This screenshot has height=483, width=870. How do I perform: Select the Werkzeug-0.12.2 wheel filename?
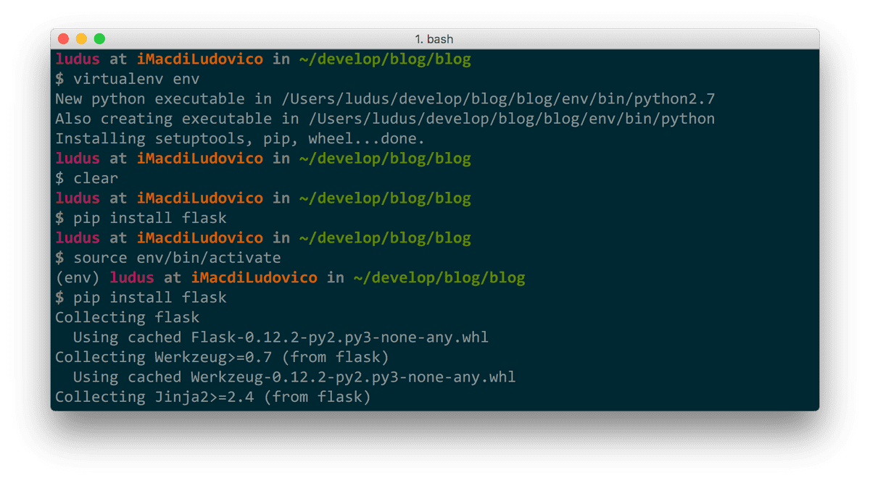point(353,377)
